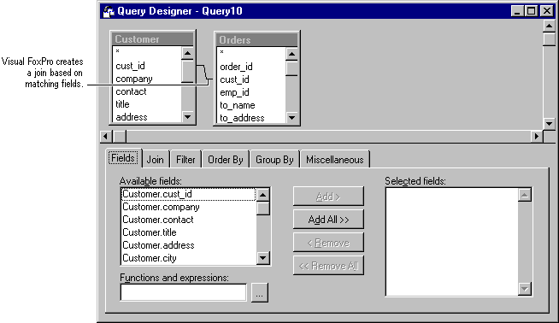
Task: Open the Filter tab
Action: (185, 159)
